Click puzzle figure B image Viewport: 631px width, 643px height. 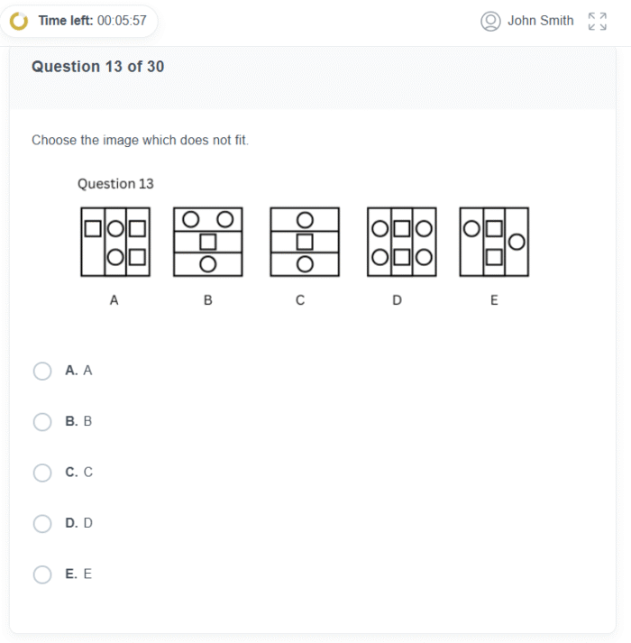click(208, 242)
